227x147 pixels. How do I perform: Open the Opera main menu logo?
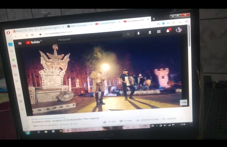click(8, 33)
